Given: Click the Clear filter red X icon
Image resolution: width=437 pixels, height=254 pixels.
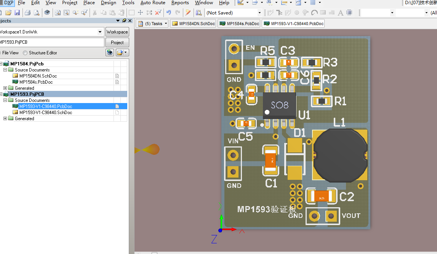Looking at the screenshot, I should tap(158, 13).
